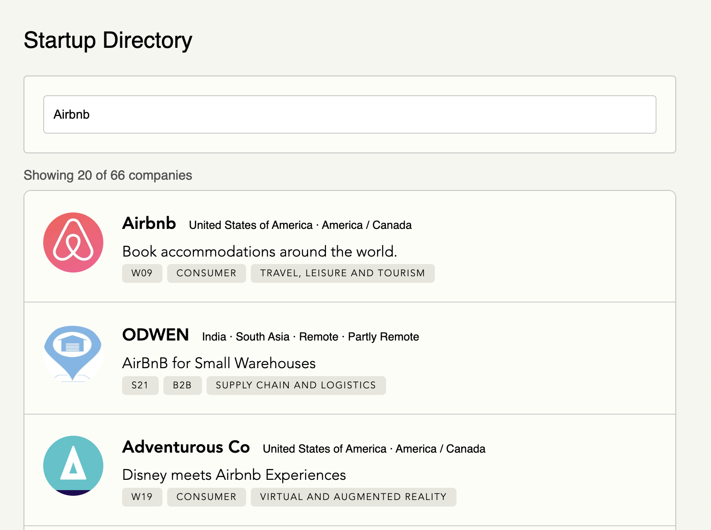Click 'AirBnB for Small Warehouses' description
Screen dimensions: 711x530
pyautogui.click(x=219, y=363)
